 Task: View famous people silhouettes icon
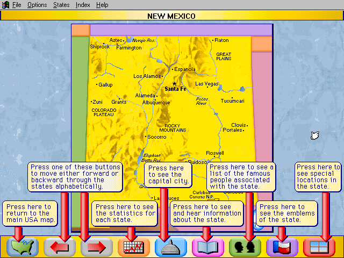coord(245,247)
